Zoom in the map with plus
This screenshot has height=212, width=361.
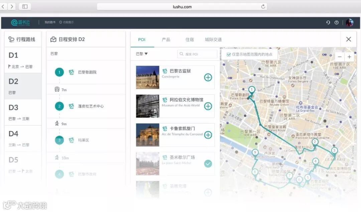(x=349, y=57)
